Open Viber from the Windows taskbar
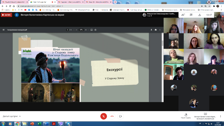Viewport: 224px width, 126px height. 61,124
